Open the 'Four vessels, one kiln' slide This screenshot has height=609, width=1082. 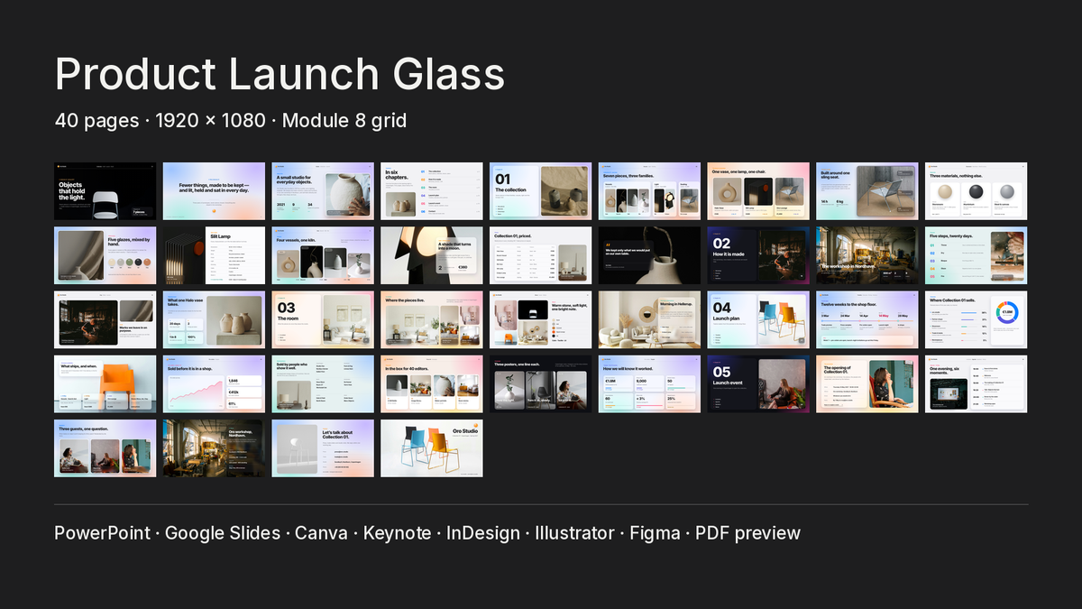[x=323, y=255]
